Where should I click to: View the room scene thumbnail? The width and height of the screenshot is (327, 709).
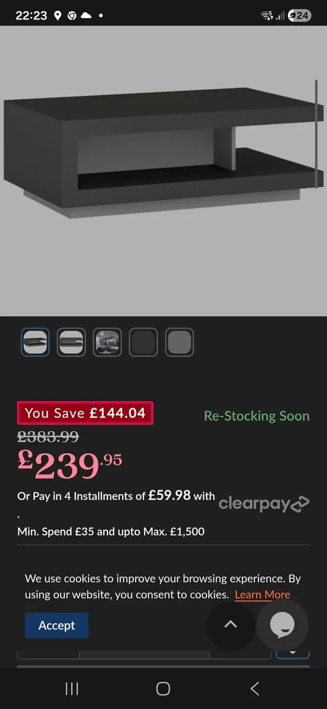[107, 342]
